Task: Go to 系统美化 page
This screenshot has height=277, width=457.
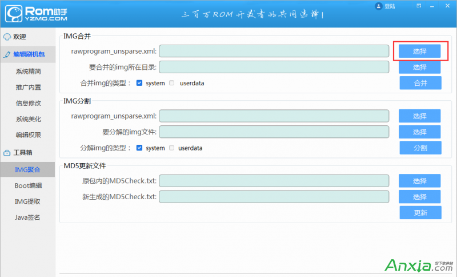Action: 28,119
